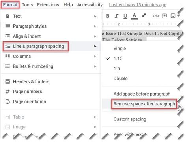Screen dimensions: 187x143
Task: Open the Format menu
Action: click(10, 5)
